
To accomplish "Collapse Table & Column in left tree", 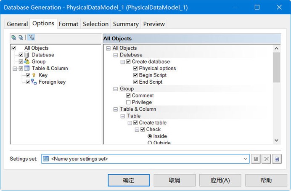I will pyautogui.click(x=15, y=69).
